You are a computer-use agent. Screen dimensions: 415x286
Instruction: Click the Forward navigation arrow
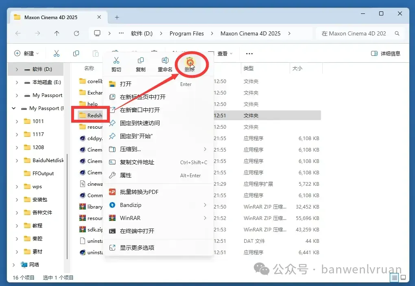[x=37, y=33]
